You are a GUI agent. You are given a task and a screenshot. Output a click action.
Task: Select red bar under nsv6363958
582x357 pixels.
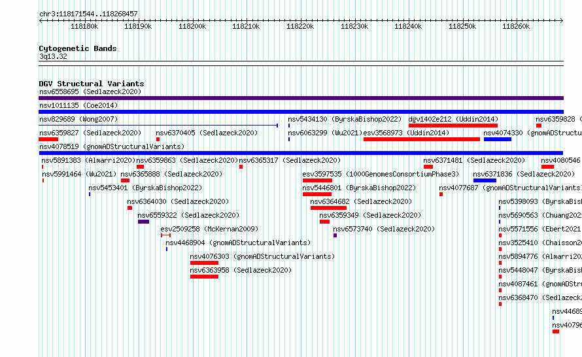click(x=204, y=277)
